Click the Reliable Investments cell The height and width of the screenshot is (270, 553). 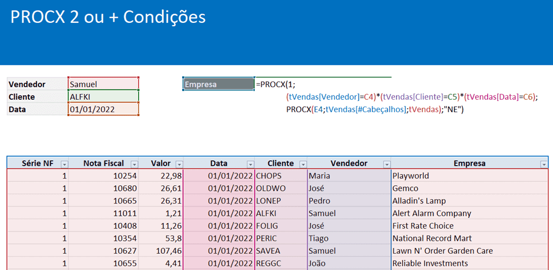point(469,263)
